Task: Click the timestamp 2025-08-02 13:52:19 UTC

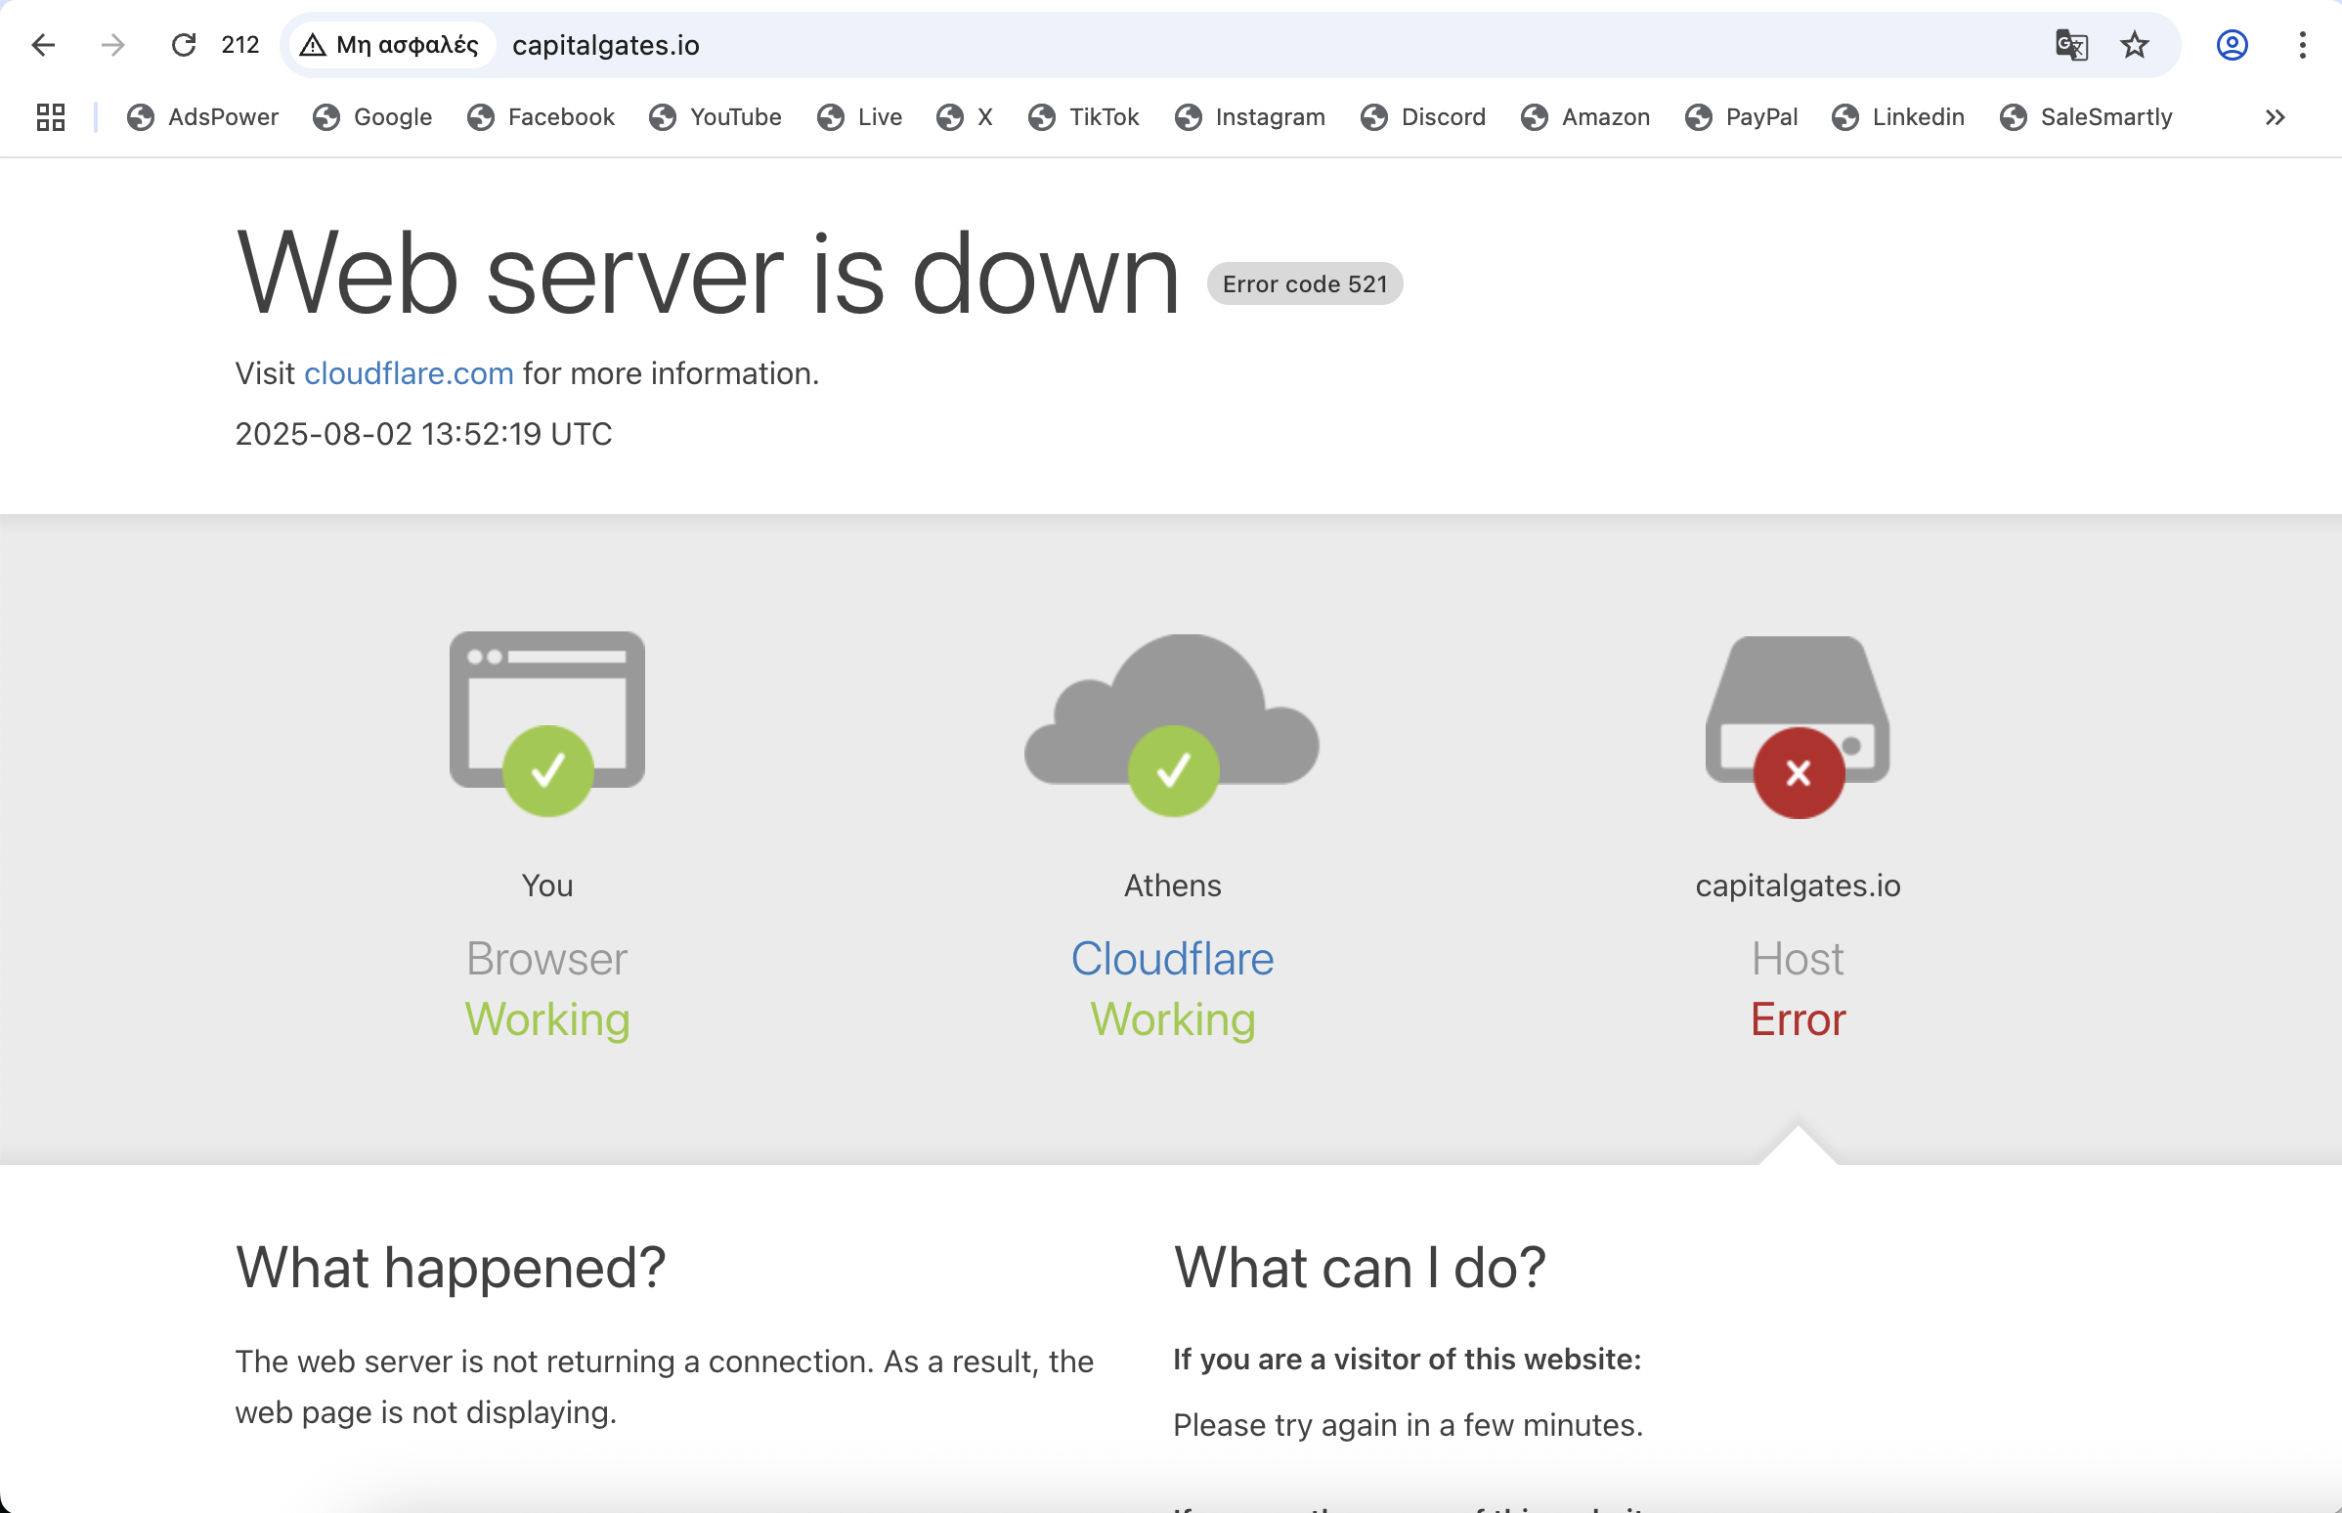Action: coord(423,433)
